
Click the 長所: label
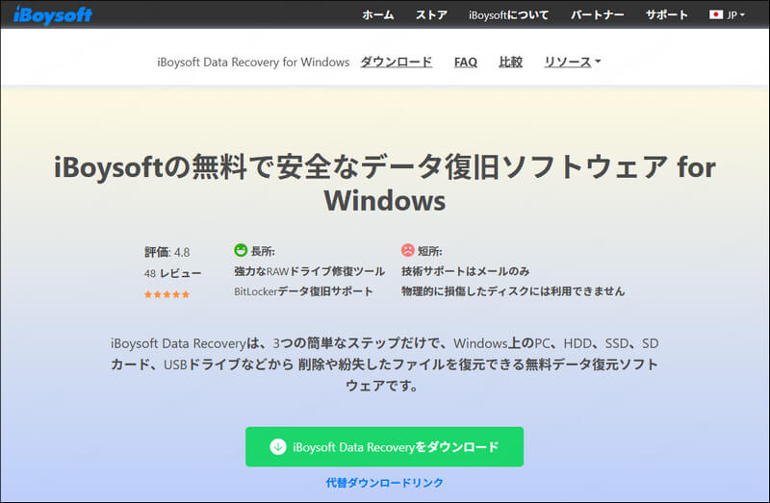pos(263,251)
